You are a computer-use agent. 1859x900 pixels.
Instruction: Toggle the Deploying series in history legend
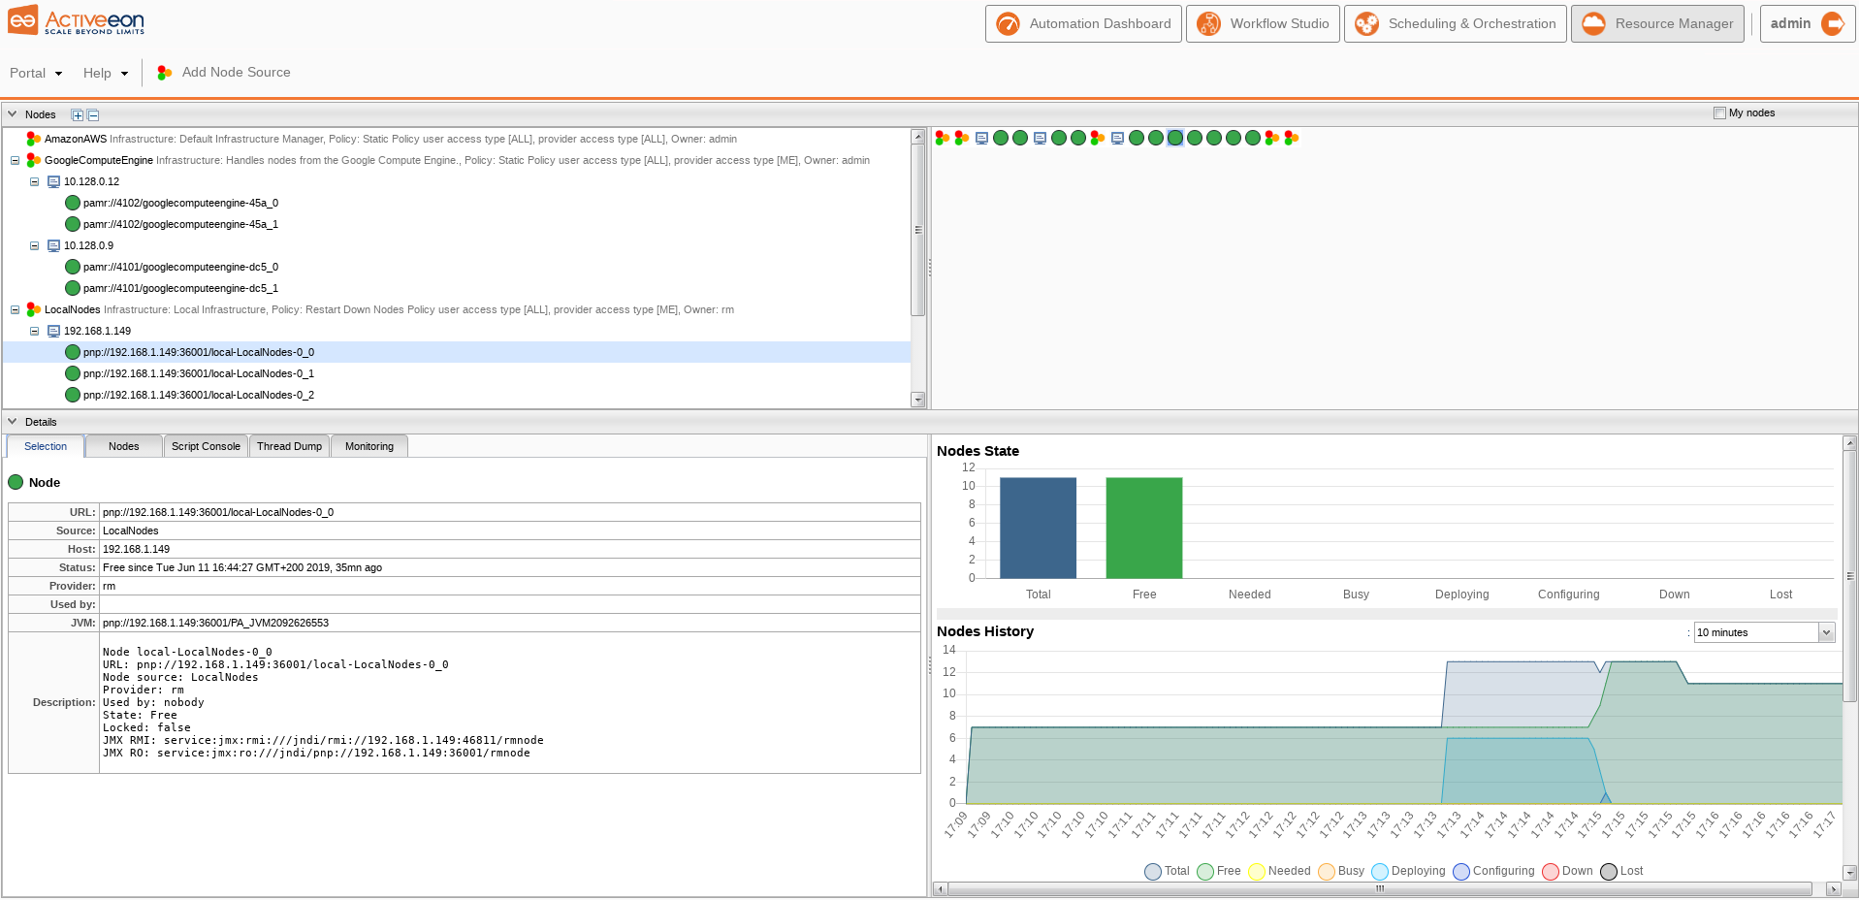click(x=1408, y=871)
